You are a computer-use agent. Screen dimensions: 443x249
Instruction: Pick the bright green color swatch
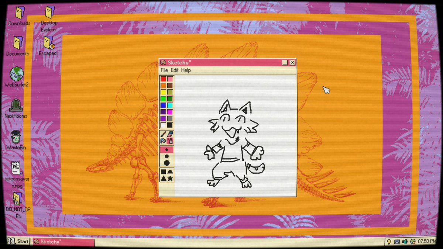(163, 98)
